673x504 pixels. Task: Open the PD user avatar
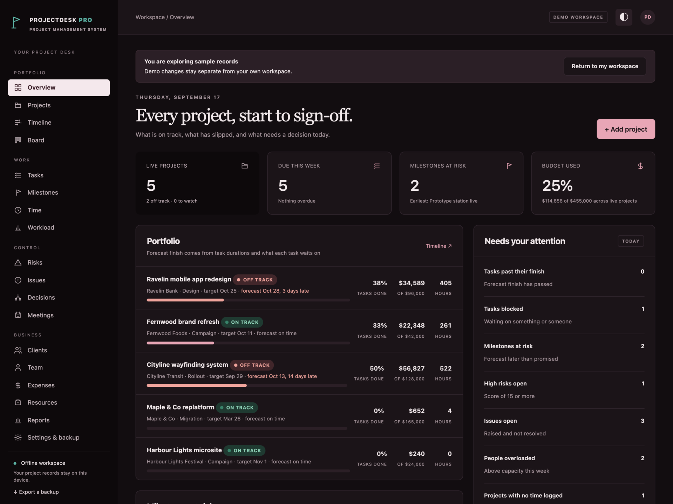pyautogui.click(x=647, y=17)
